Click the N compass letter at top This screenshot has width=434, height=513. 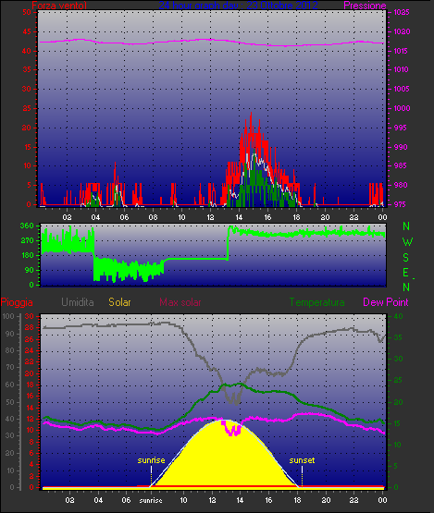[x=406, y=226]
